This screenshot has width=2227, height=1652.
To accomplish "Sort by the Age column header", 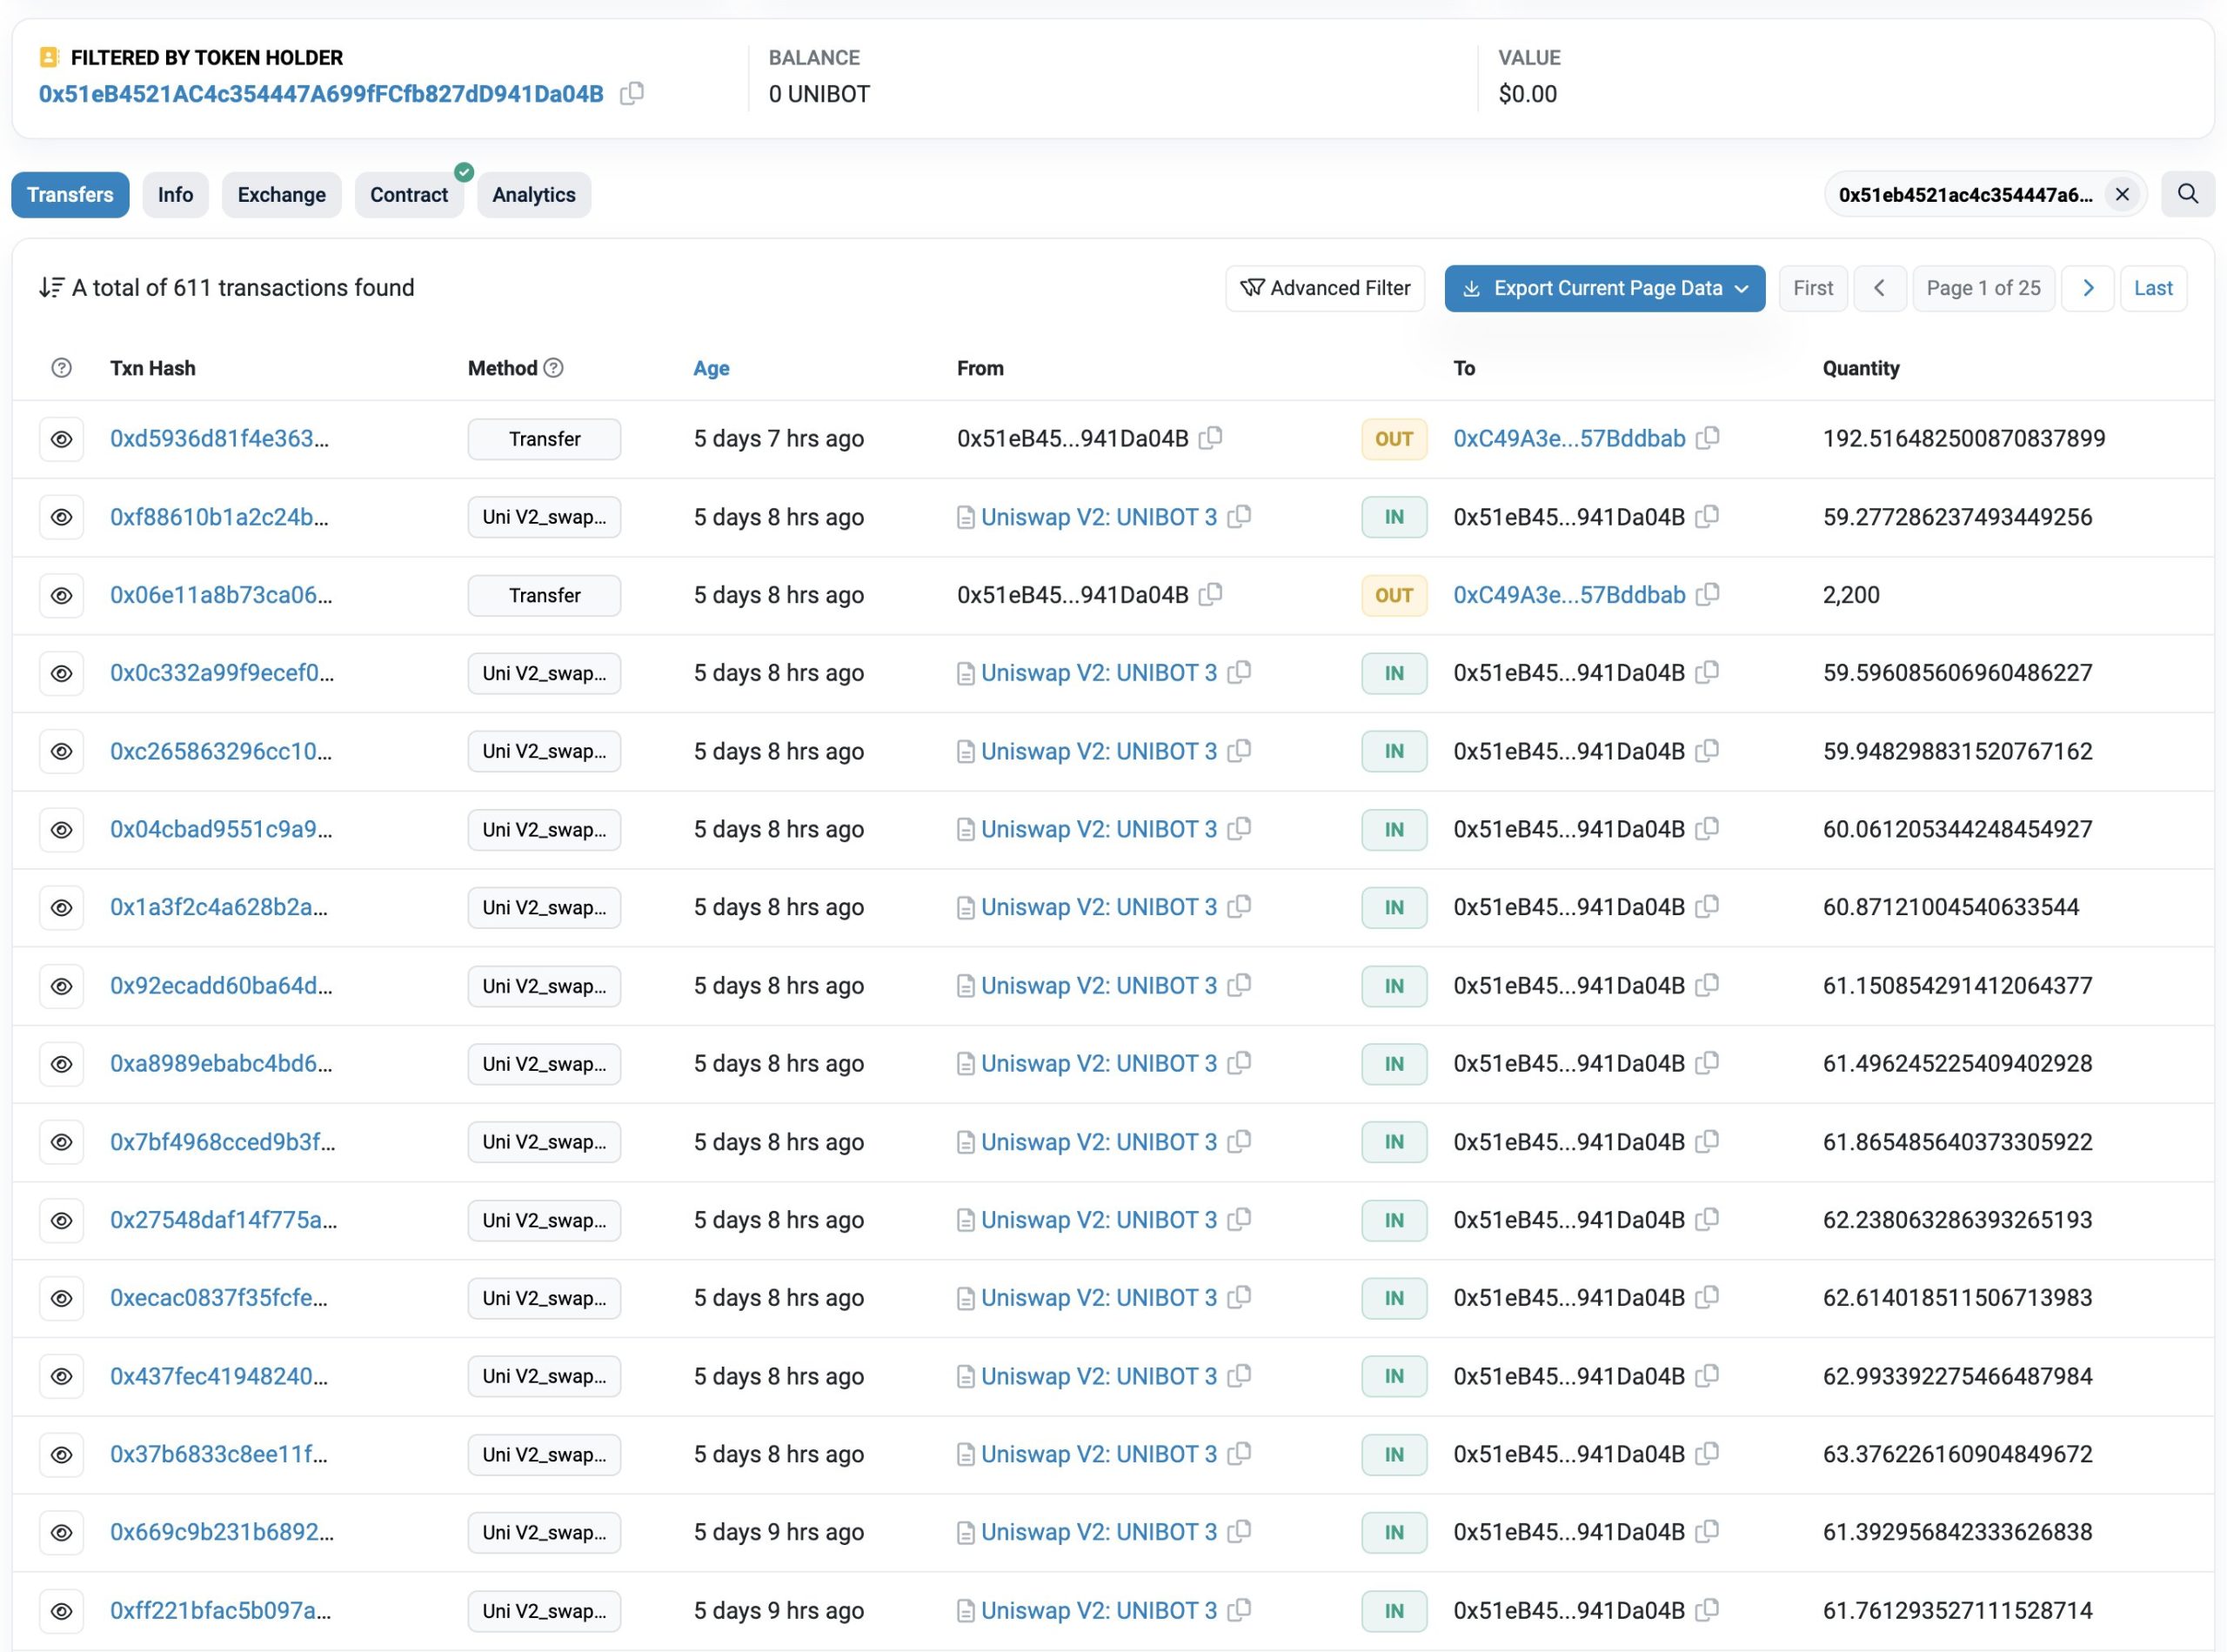I will 711,368.
